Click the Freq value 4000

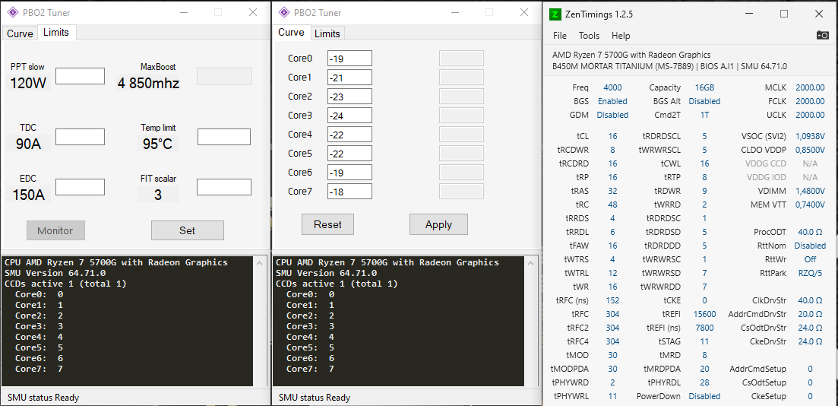coord(612,87)
